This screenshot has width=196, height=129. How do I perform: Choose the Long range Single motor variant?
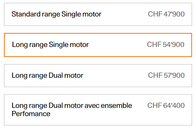click(x=98, y=45)
